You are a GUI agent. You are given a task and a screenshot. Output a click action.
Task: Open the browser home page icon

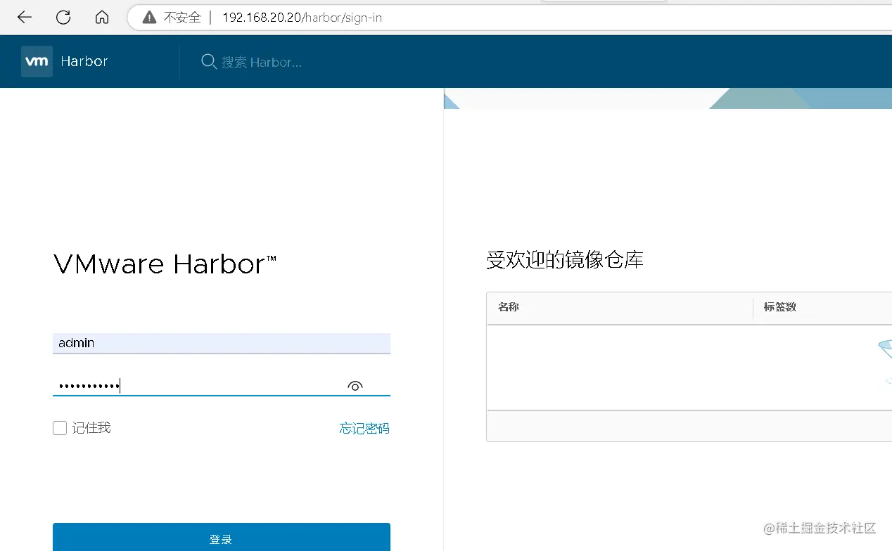click(102, 18)
